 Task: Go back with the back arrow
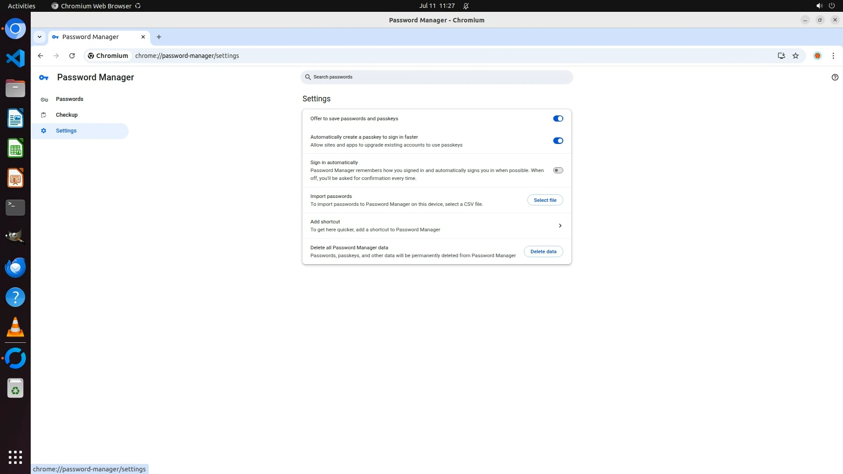(x=40, y=56)
